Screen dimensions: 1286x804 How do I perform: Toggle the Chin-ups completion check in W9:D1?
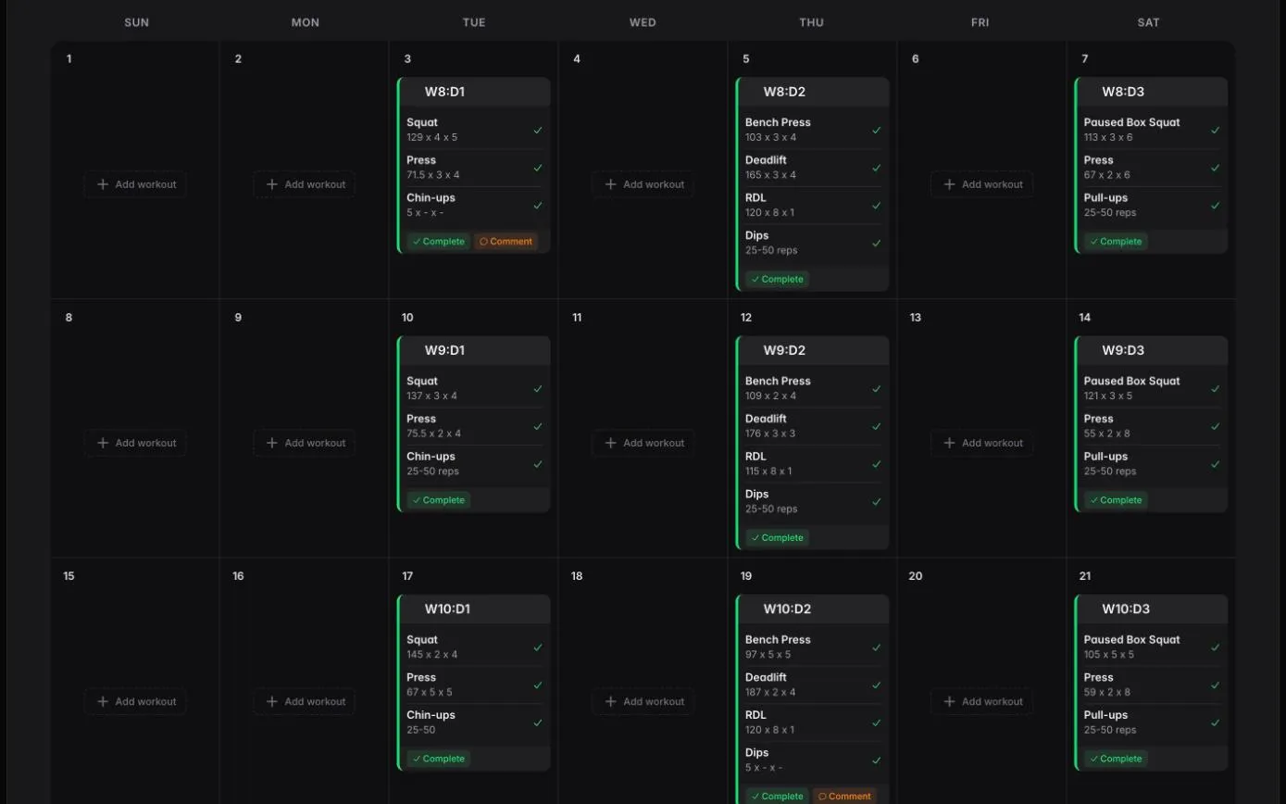click(x=537, y=464)
